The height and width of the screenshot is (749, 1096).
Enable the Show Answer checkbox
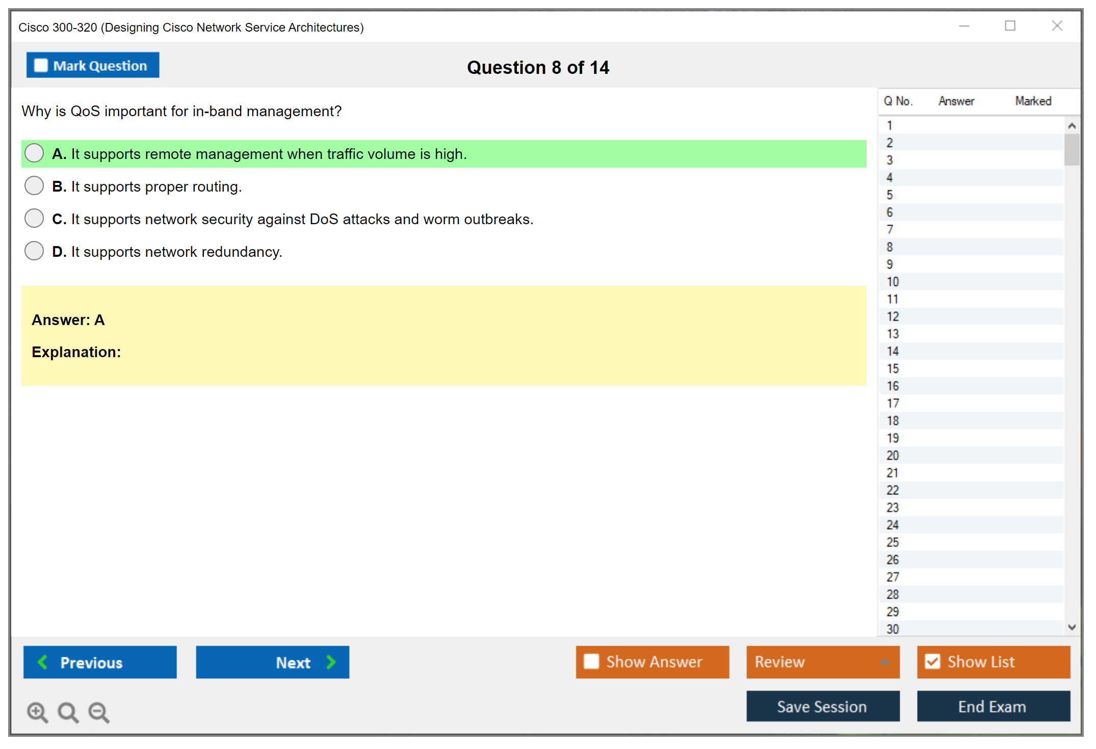pyautogui.click(x=591, y=661)
